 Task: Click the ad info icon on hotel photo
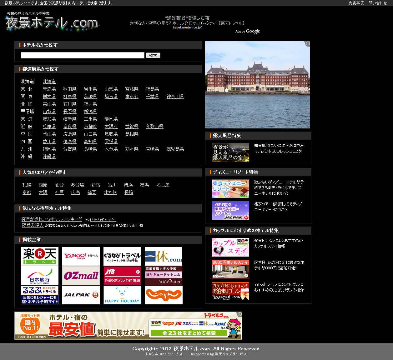pos(308,43)
